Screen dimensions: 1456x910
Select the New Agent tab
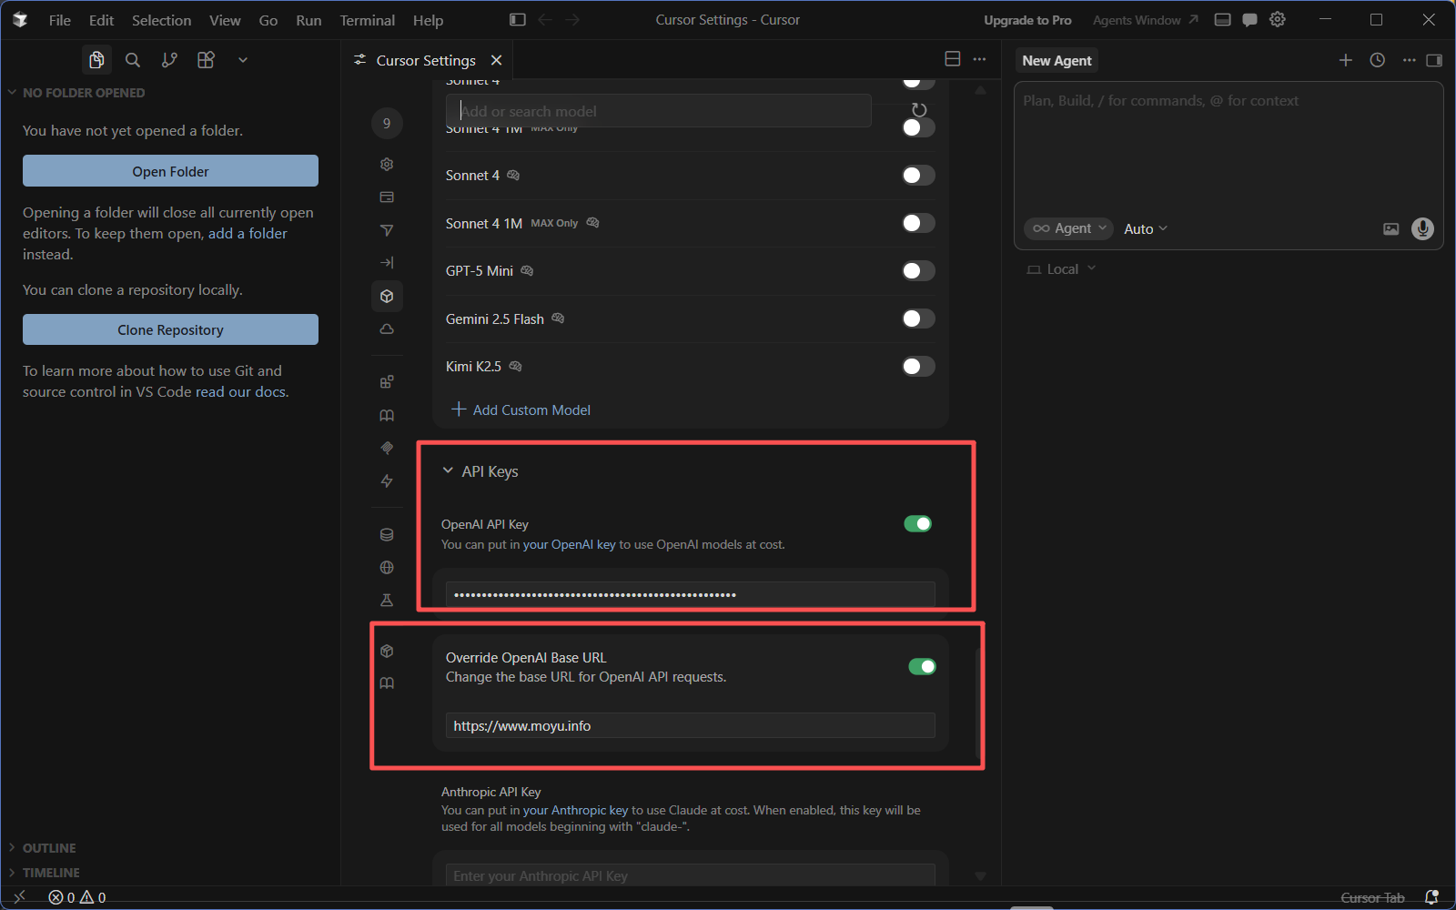pos(1057,60)
